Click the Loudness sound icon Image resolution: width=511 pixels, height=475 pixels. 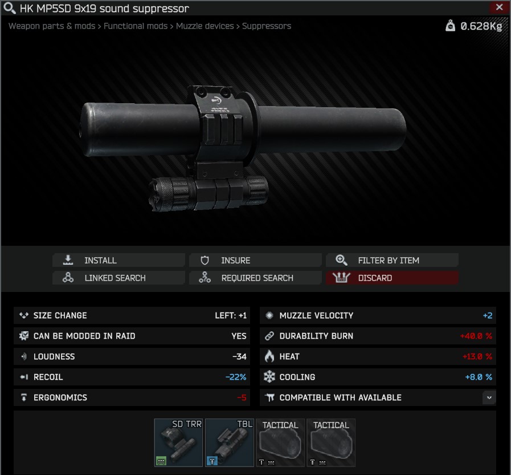point(24,356)
